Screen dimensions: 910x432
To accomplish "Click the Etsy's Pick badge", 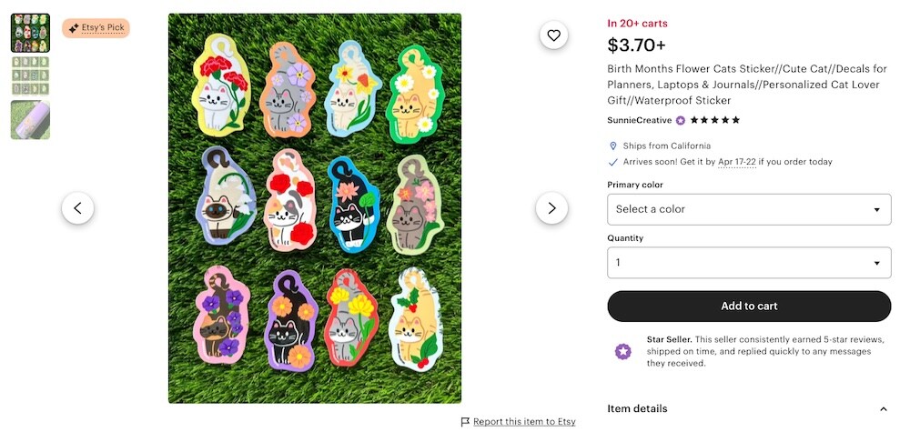I will point(96,28).
